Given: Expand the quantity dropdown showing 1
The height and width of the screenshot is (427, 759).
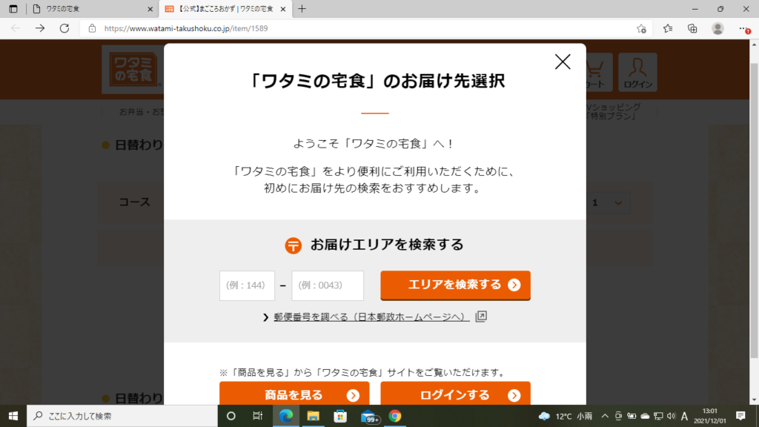Looking at the screenshot, I should 608,203.
